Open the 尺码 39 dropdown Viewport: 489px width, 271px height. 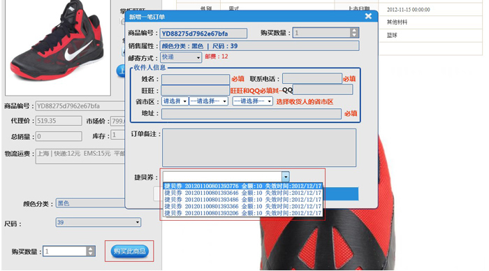pyautogui.click(x=98, y=222)
